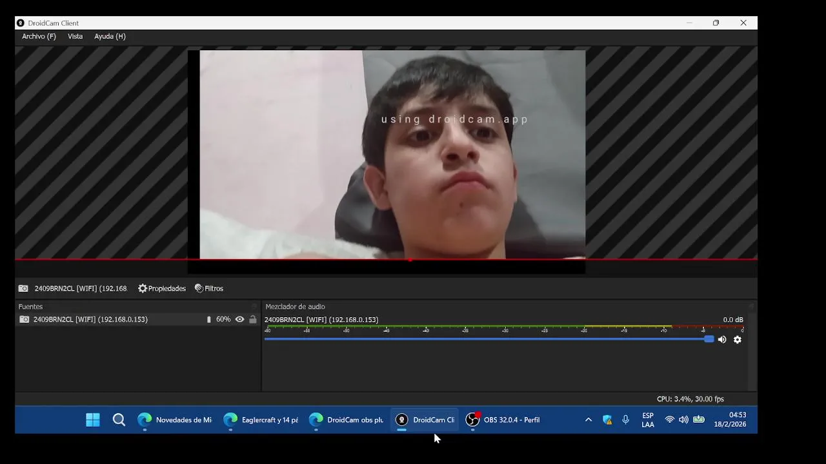
Task: Click the audio level meter bar
Action: coord(504,328)
